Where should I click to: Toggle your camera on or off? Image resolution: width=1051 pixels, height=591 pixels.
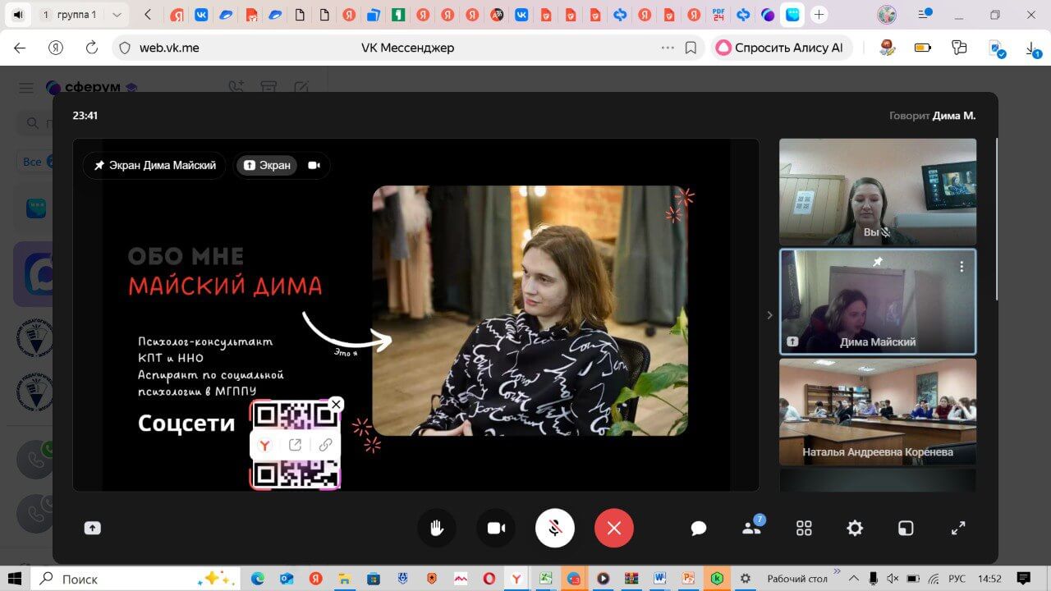(x=496, y=528)
